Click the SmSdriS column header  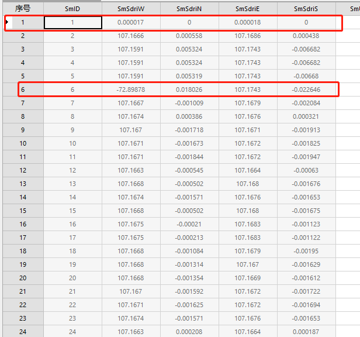pos(306,9)
